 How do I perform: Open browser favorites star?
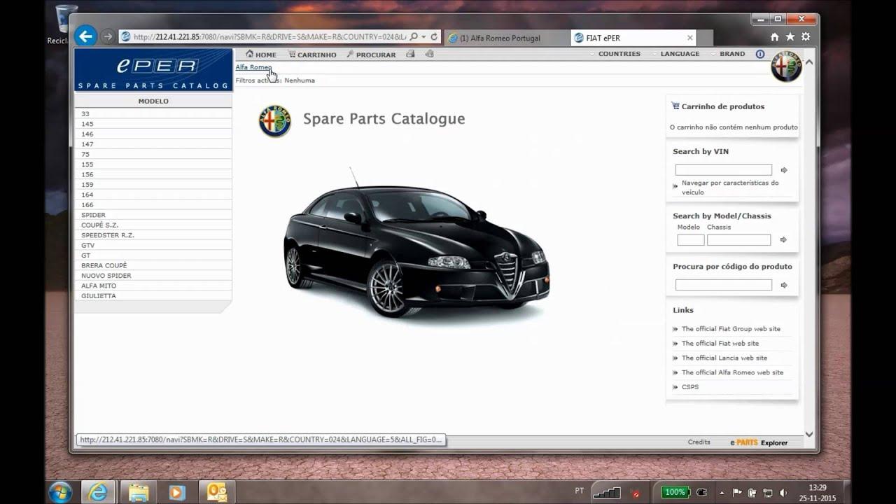coord(790,37)
